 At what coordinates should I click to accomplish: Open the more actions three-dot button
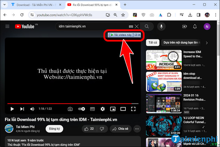[137, 128]
